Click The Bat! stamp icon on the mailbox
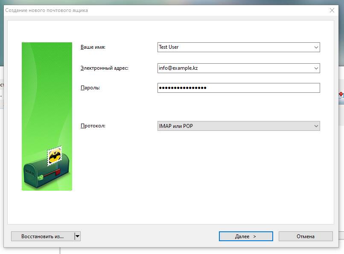Viewport: 344px width, 254px height. 54,156
